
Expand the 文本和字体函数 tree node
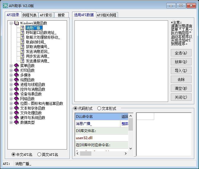click(11, 108)
